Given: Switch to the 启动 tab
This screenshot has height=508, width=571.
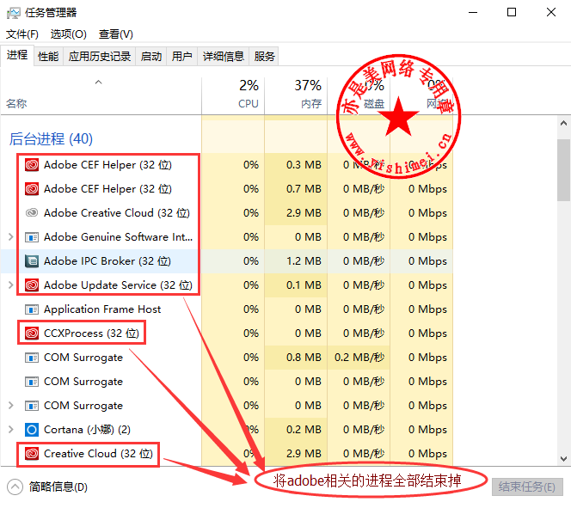Looking at the screenshot, I should (151, 57).
